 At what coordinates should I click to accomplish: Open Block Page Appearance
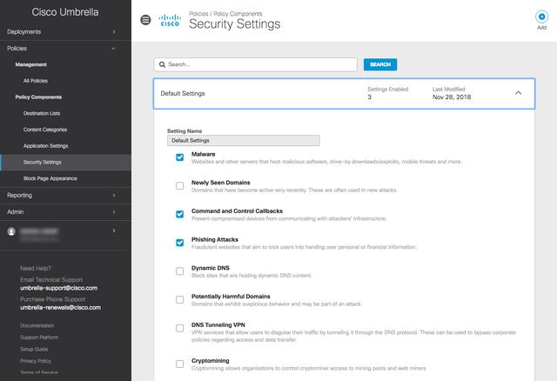point(50,178)
